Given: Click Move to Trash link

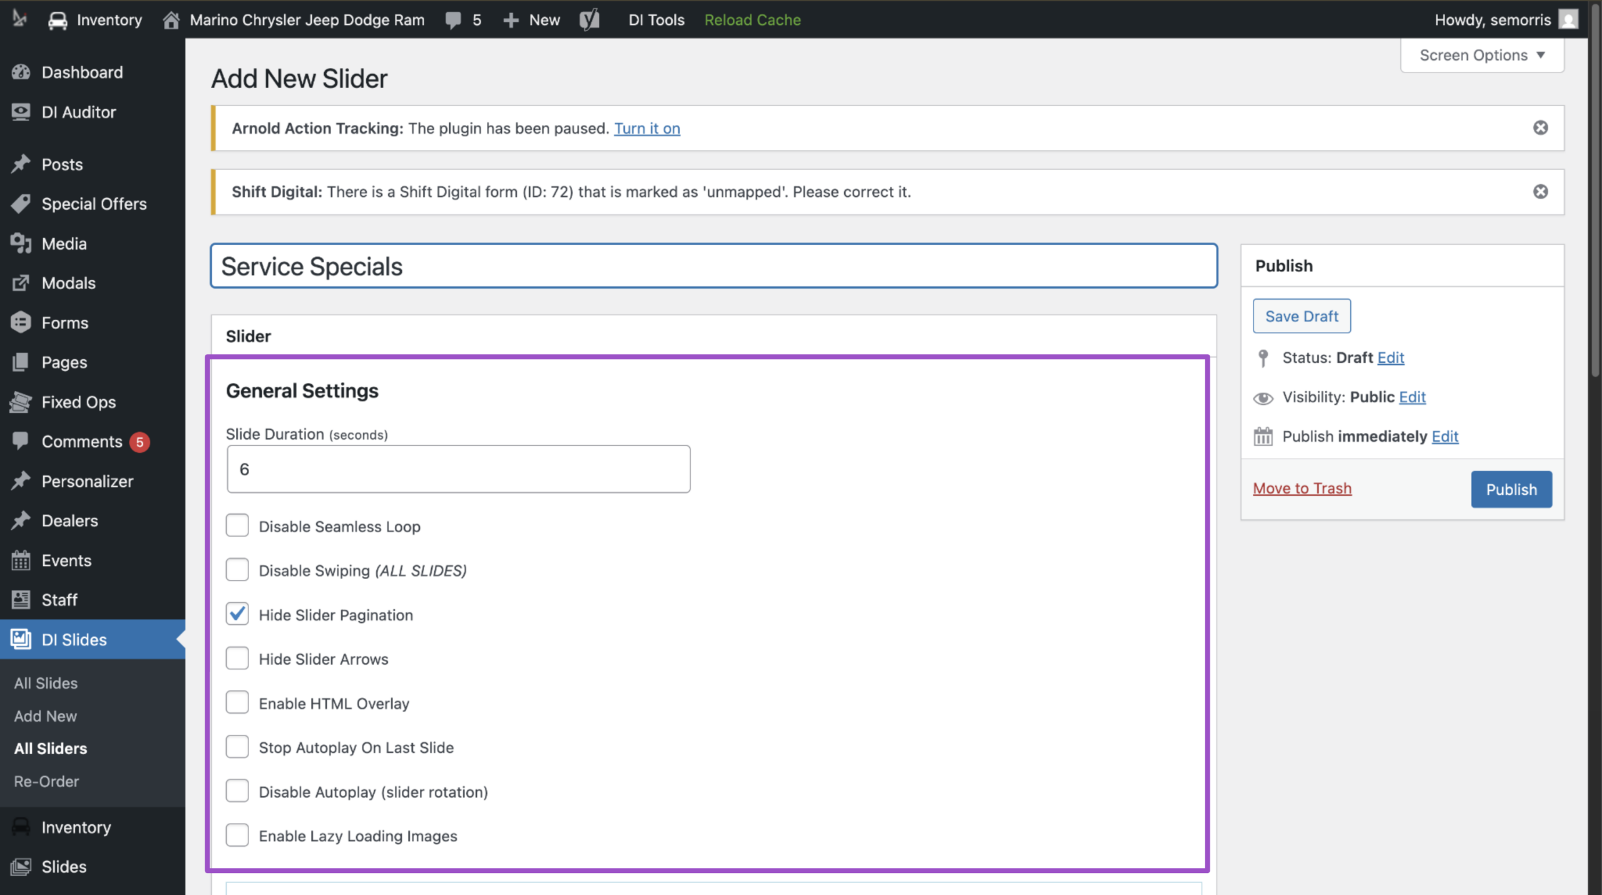Looking at the screenshot, I should point(1302,488).
